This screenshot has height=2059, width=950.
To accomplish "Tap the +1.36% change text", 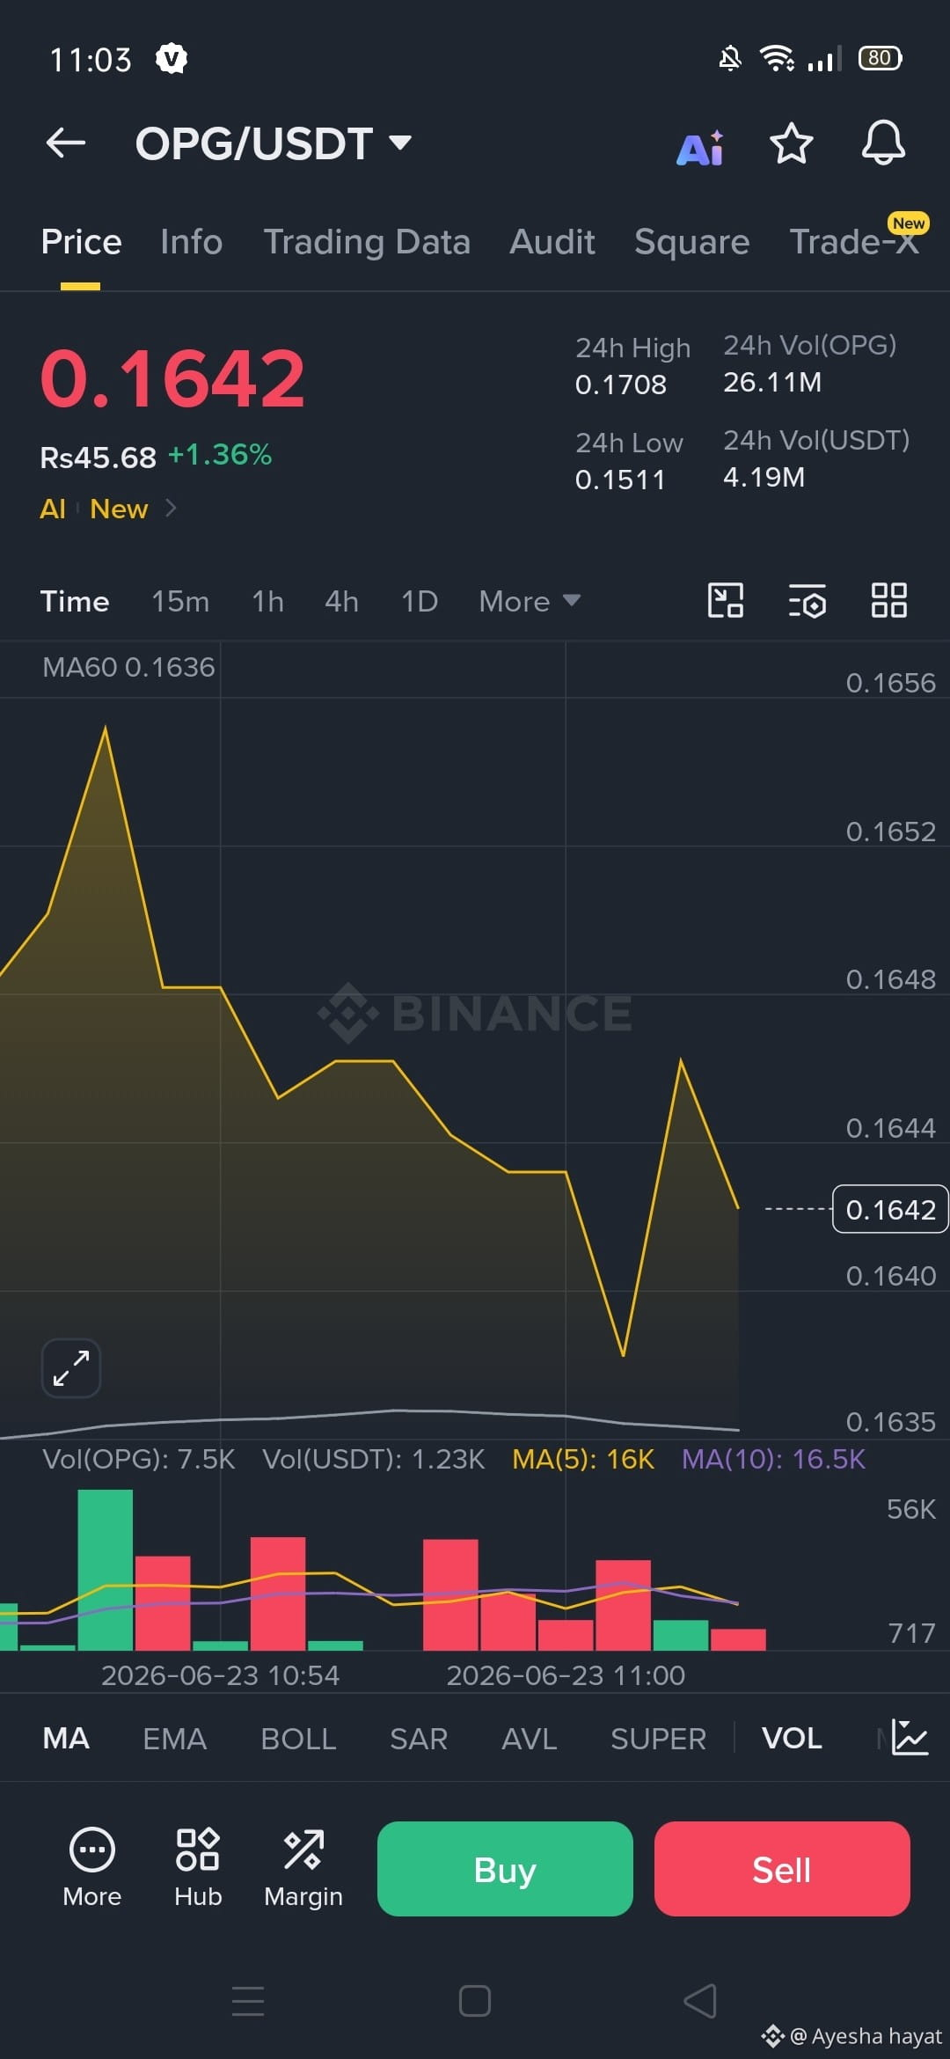I will point(220,455).
